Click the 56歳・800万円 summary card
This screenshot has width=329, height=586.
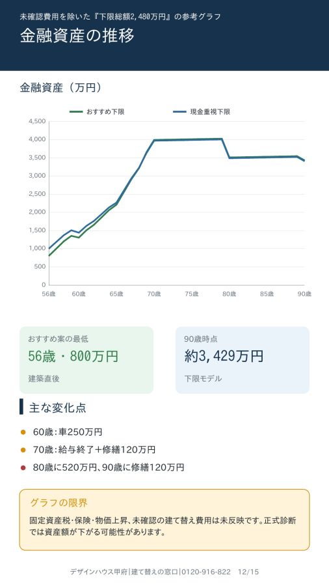pos(86,360)
